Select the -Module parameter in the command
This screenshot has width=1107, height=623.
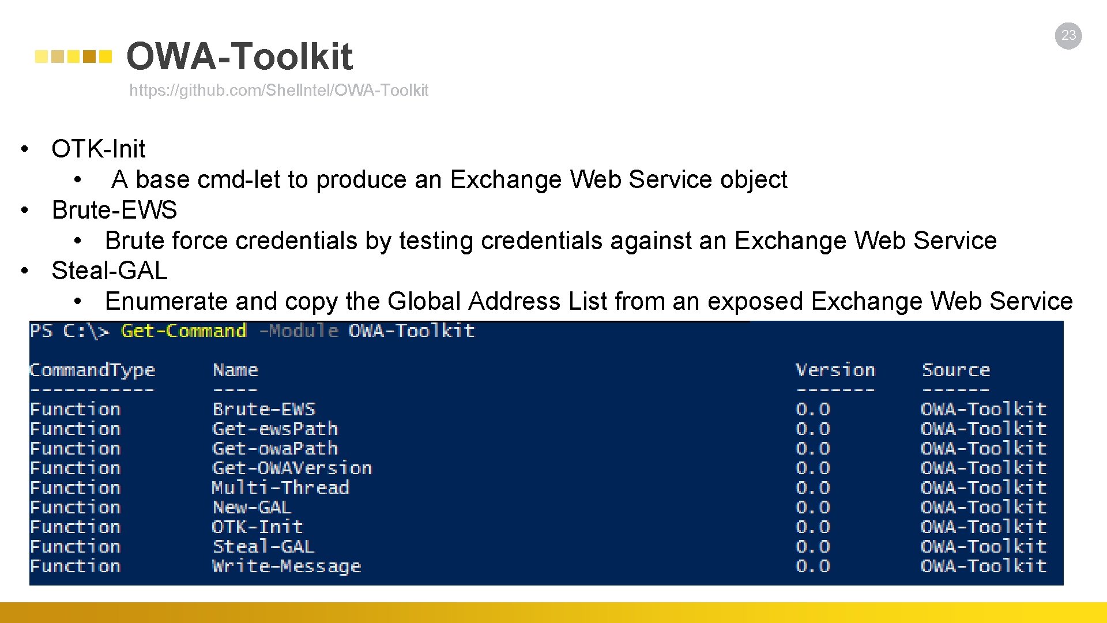coord(299,331)
